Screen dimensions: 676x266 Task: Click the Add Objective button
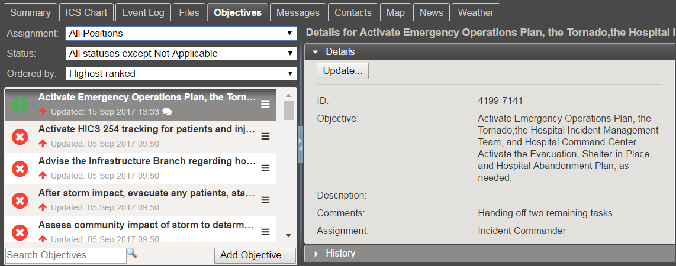pos(255,255)
